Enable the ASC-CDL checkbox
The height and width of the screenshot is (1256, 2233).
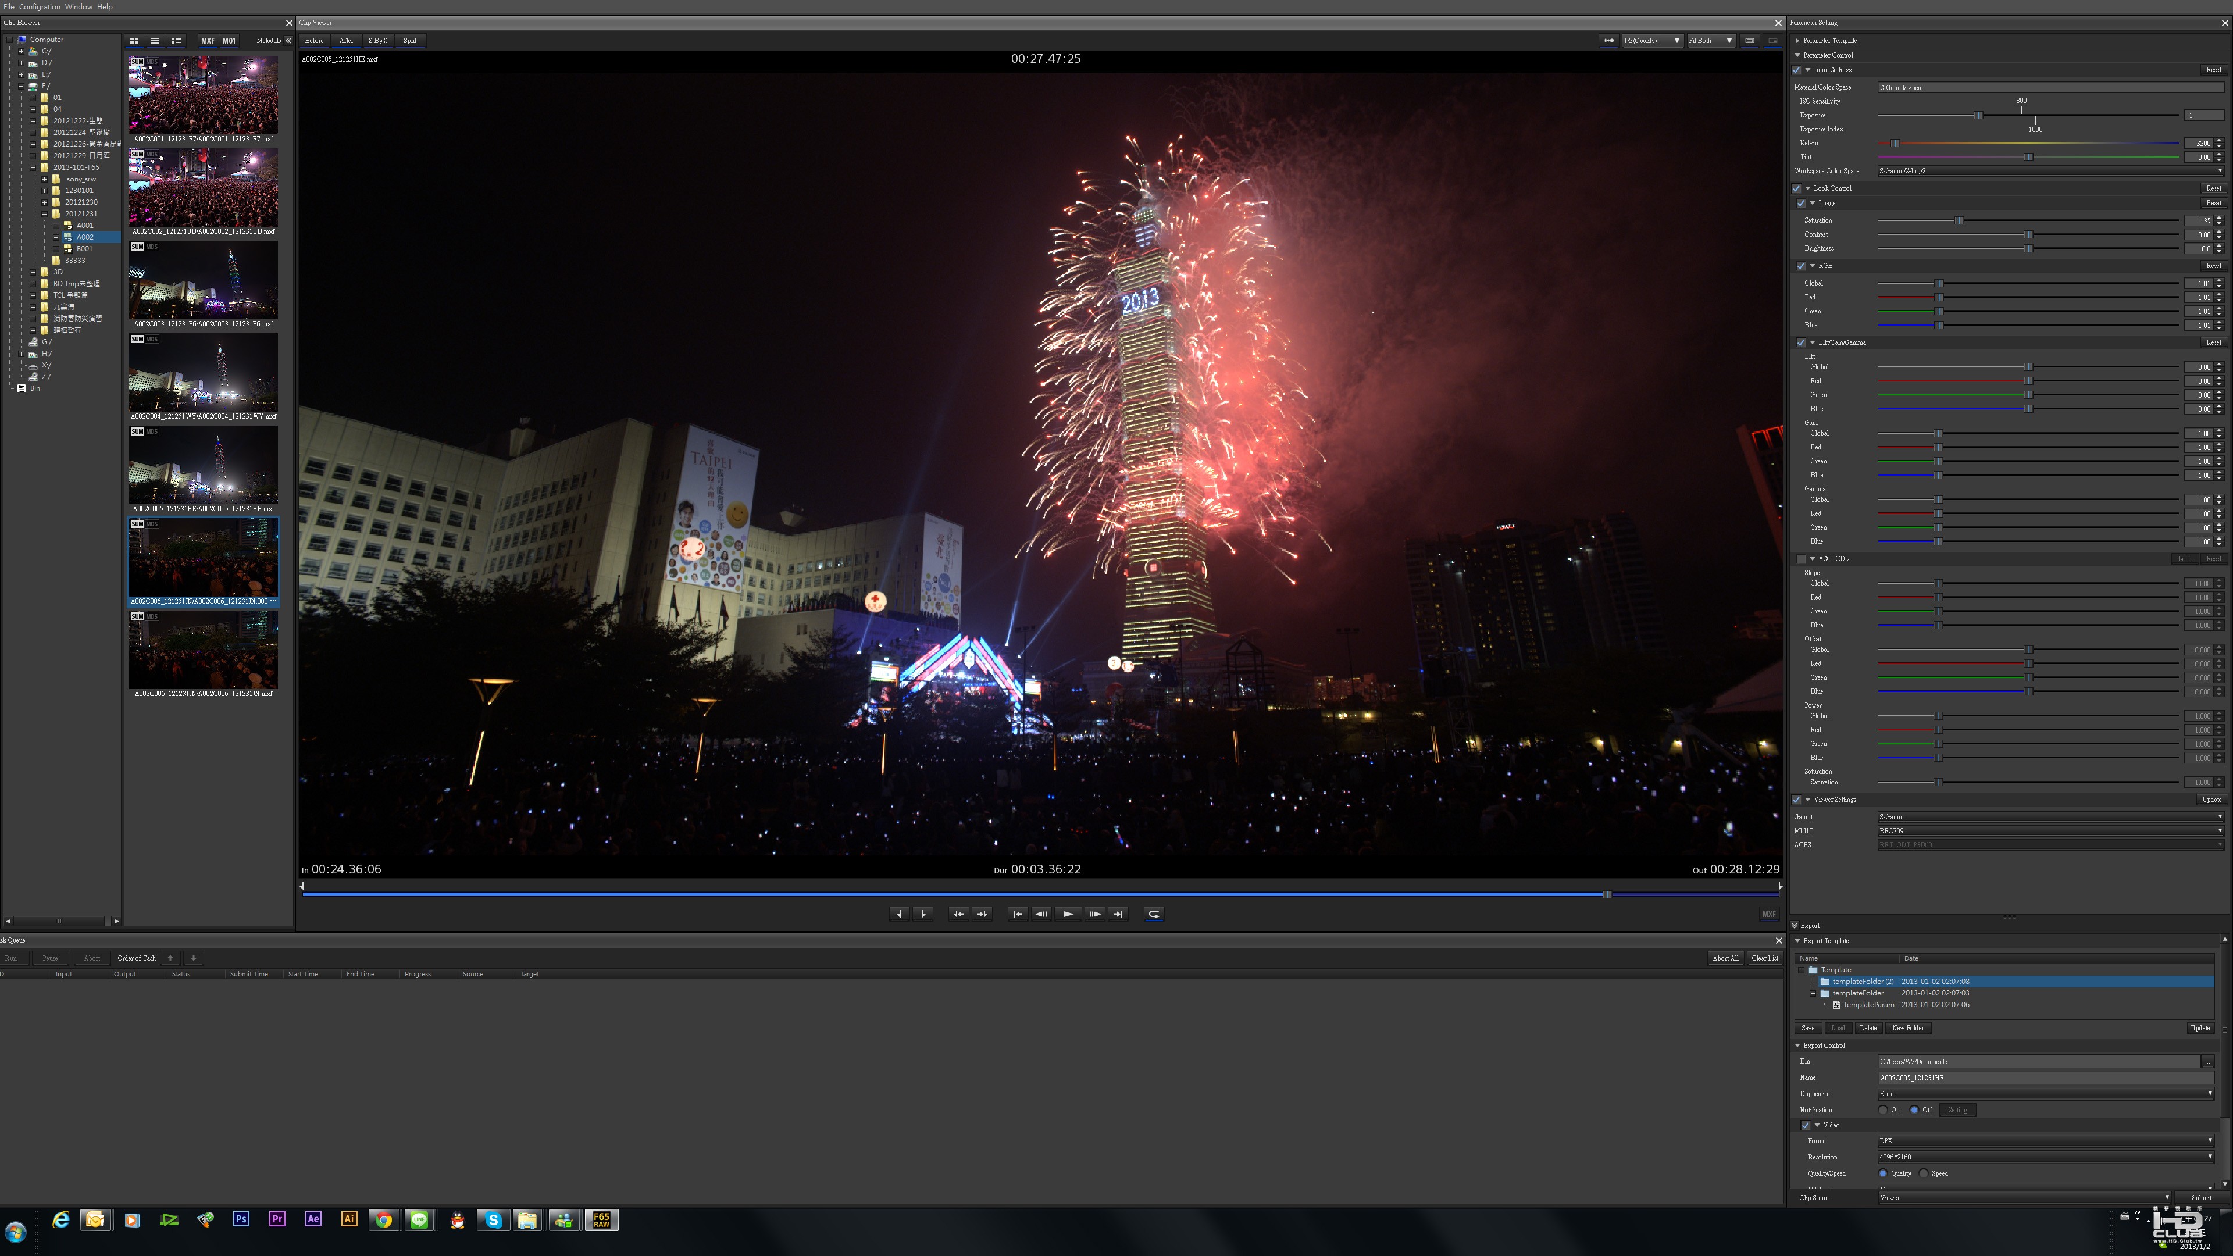click(x=1802, y=559)
